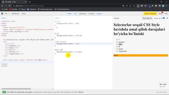Open the Карты bookmark
The image size is (169, 95).
click(x=22, y=9)
